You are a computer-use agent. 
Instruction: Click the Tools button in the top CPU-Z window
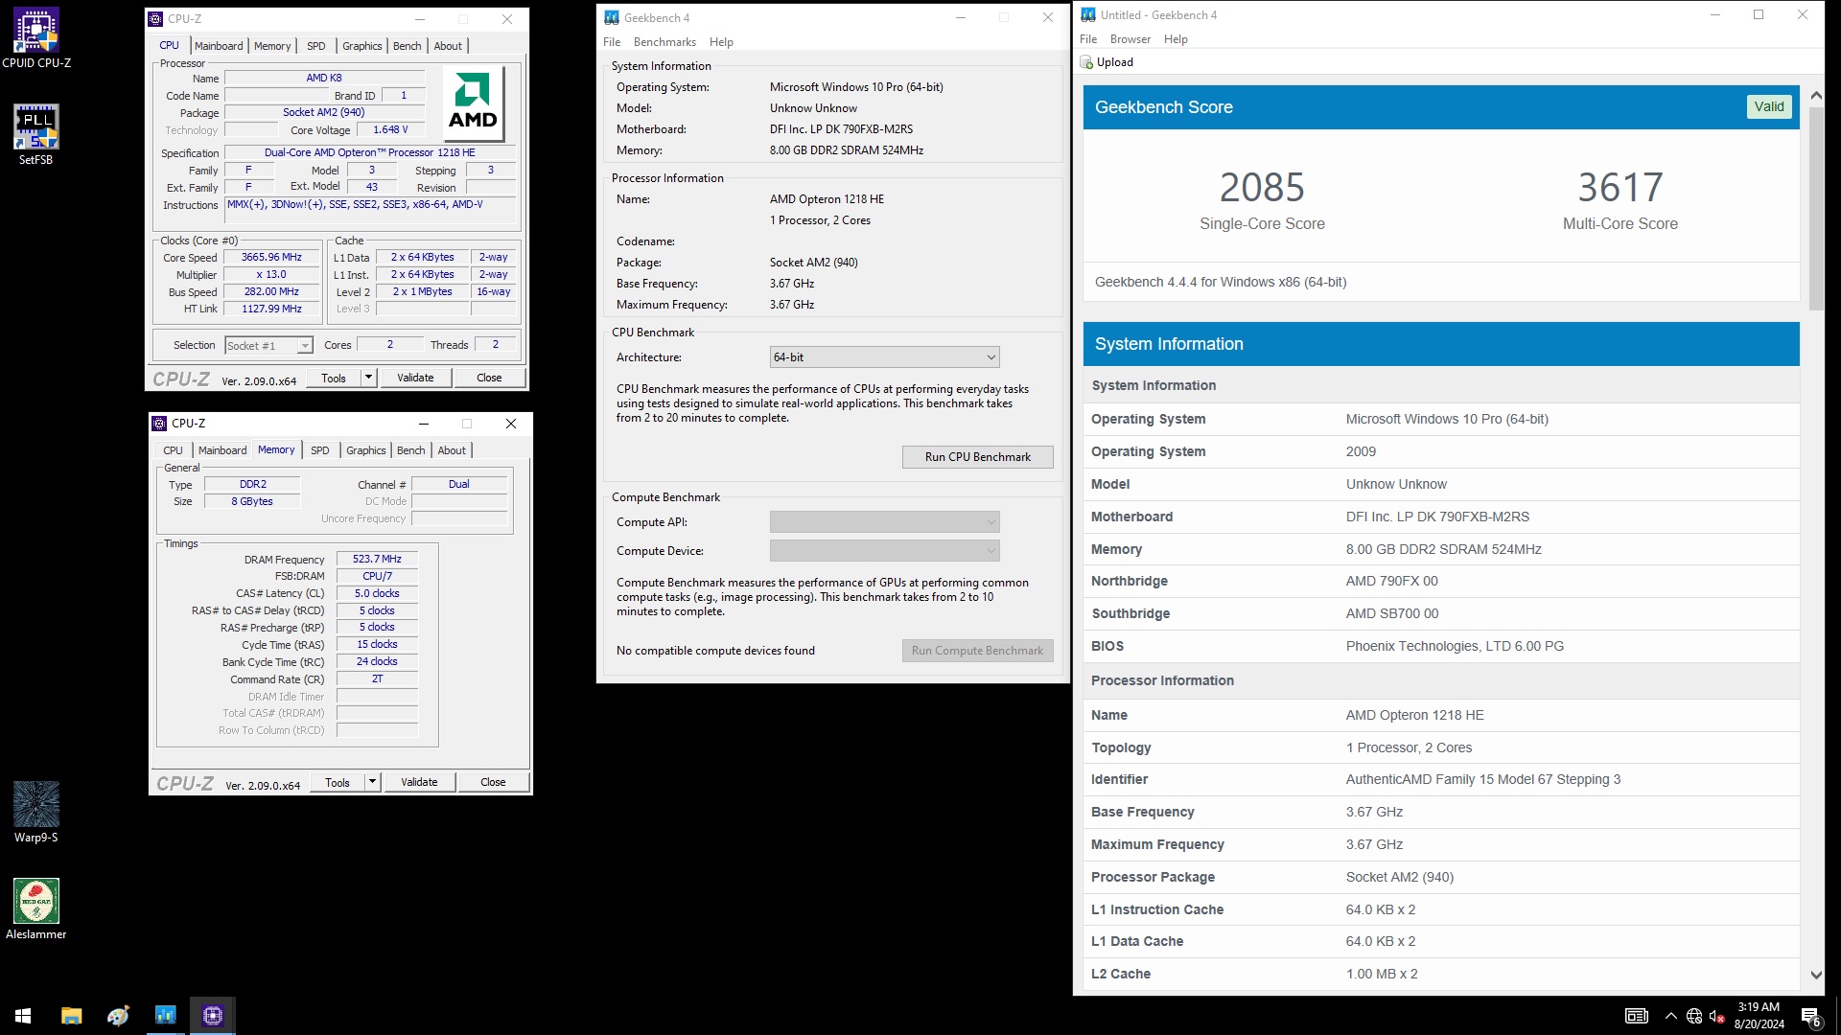(334, 378)
